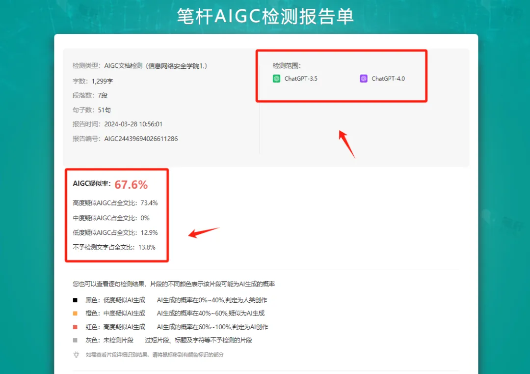Select the black 低度疑似AI生成 legend square
The image size is (530, 374).
pos(75,300)
